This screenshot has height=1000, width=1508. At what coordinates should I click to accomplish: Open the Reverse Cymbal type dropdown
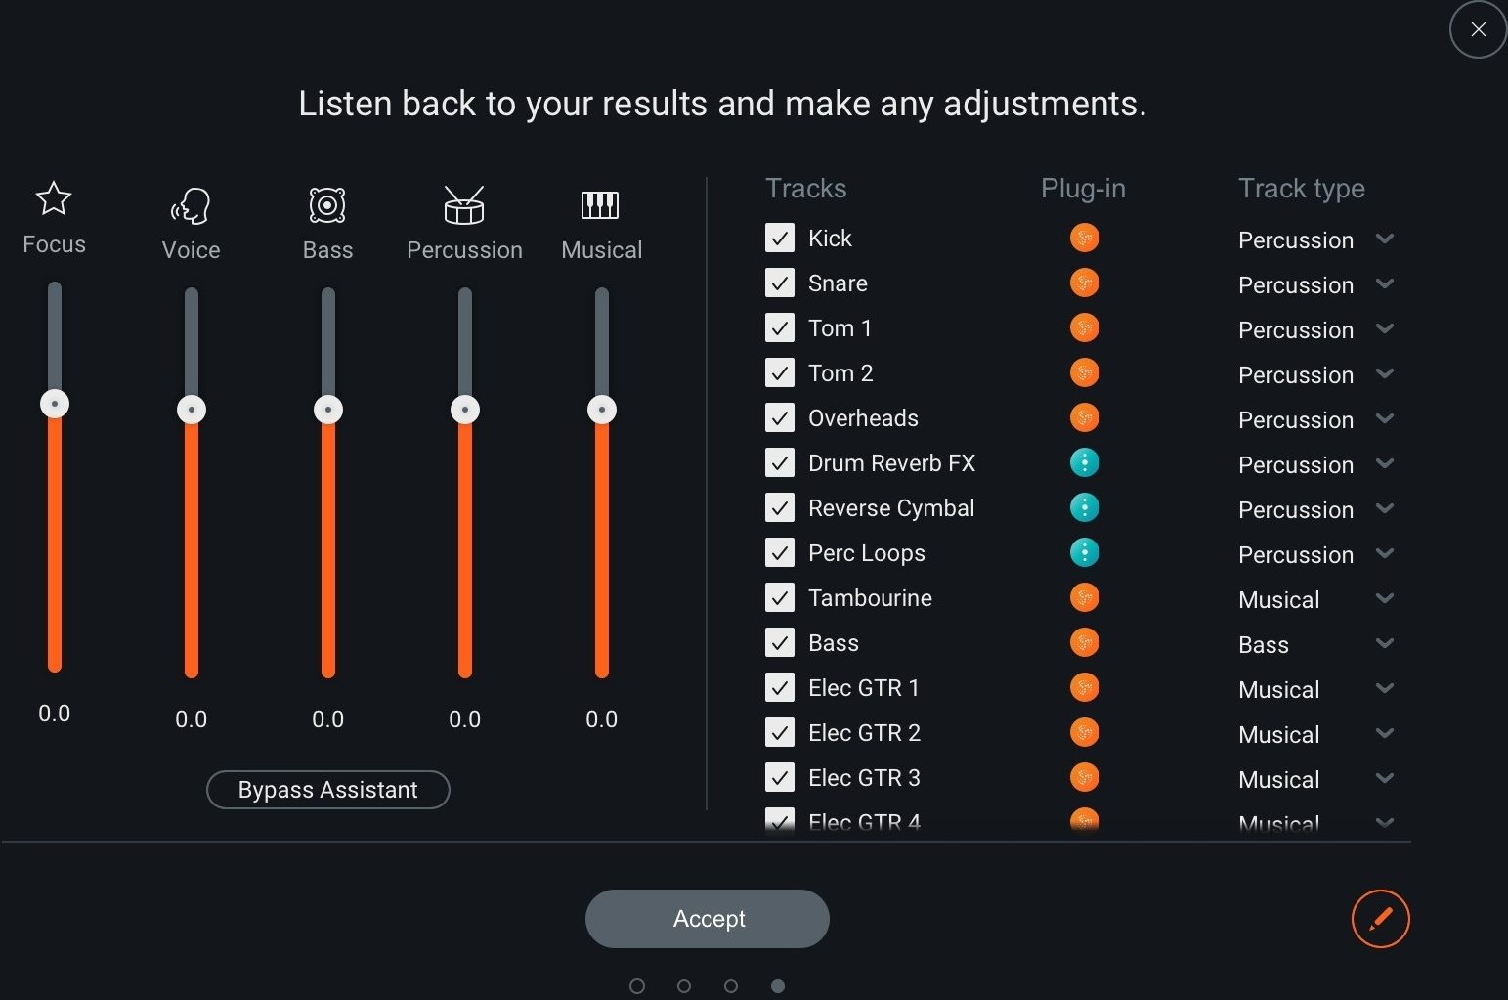pyautogui.click(x=1315, y=509)
